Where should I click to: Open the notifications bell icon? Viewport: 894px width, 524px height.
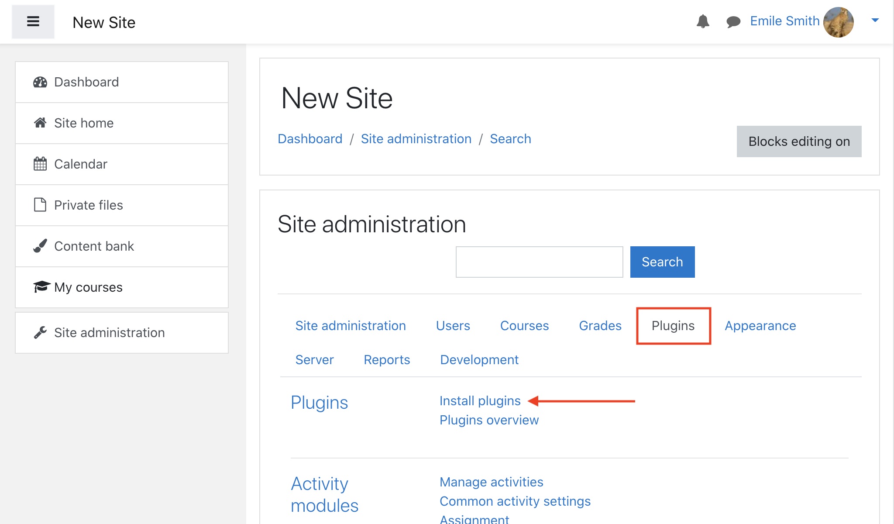pyautogui.click(x=703, y=21)
